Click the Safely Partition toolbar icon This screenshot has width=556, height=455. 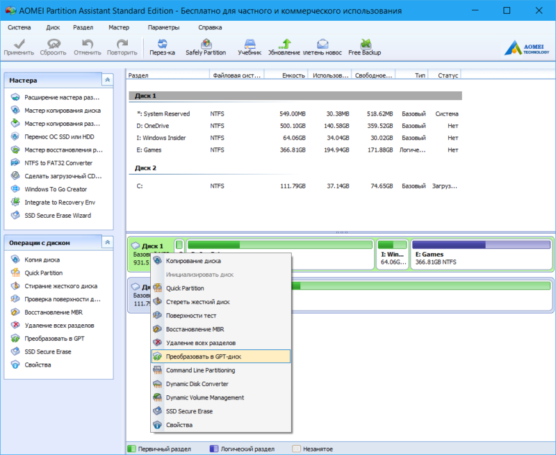tap(206, 46)
